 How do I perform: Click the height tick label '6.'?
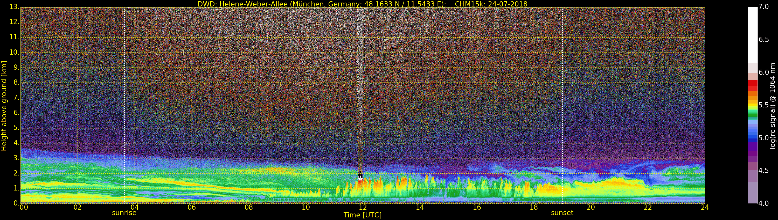[x=16, y=113]
